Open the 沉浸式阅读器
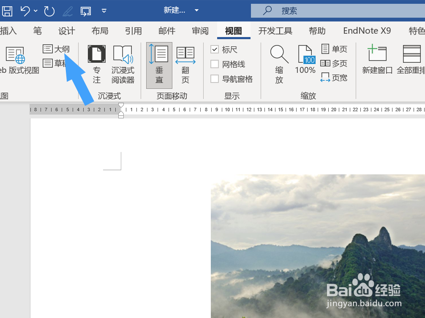425x318 pixels. (x=123, y=65)
